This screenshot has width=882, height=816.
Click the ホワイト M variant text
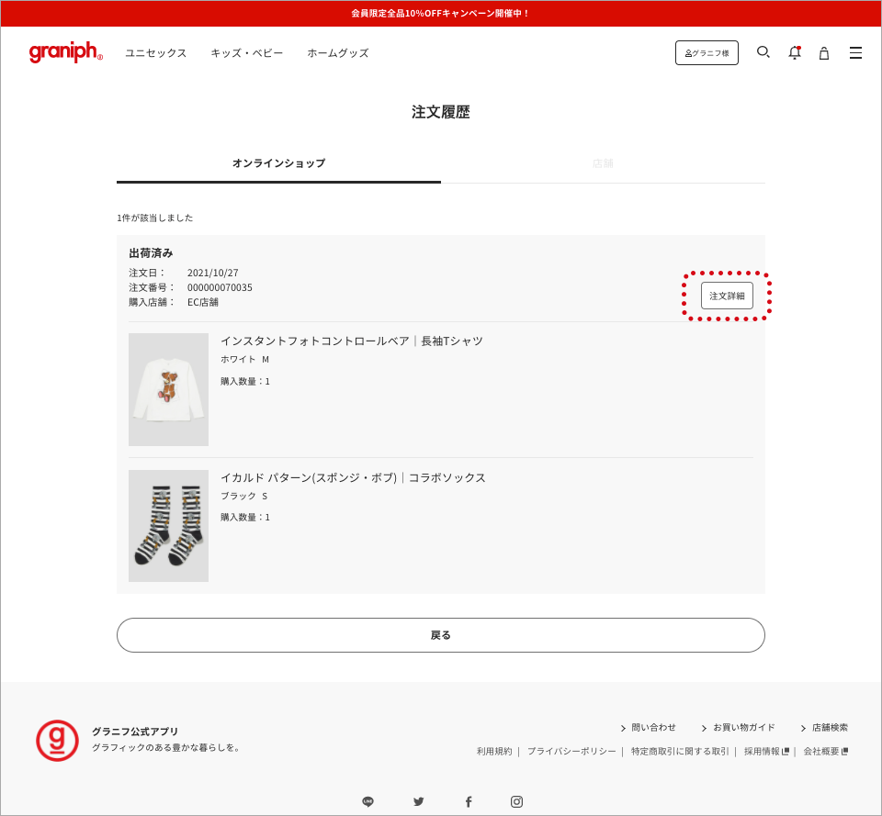244,360
